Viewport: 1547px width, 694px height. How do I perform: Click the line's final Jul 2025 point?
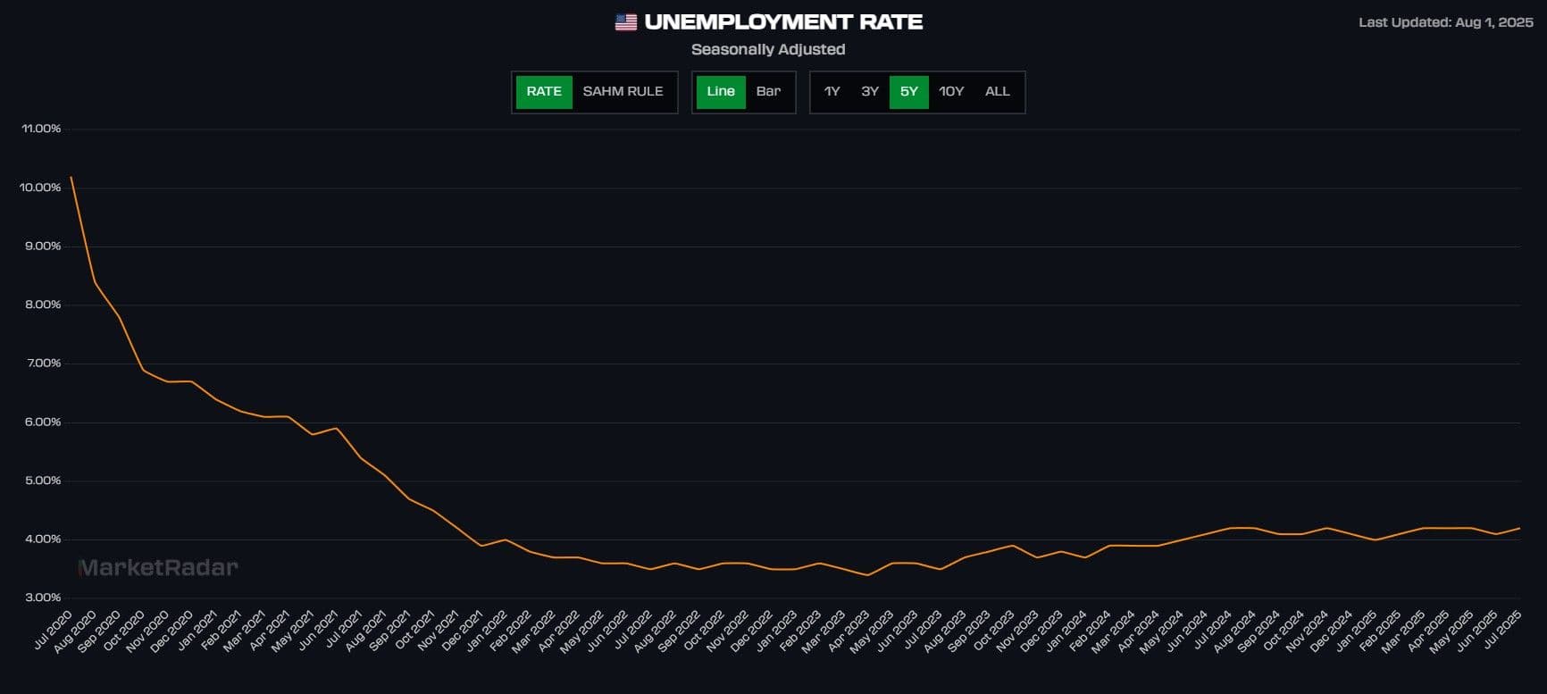pos(1519,528)
